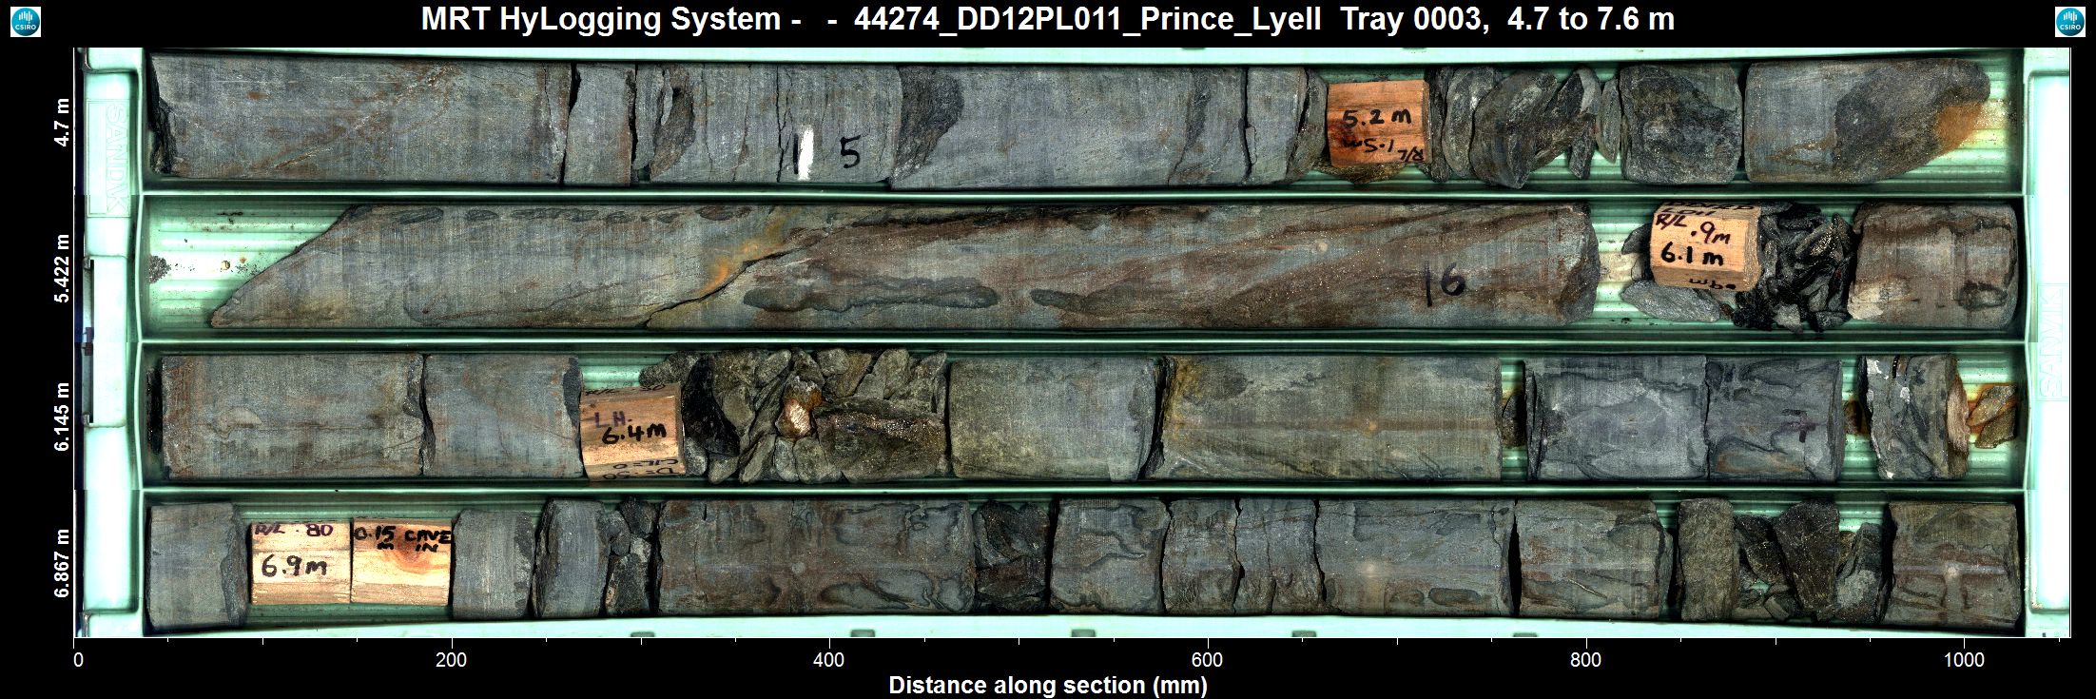Click the 6.867 m depth label
This screenshot has width=2096, height=699.
click(63, 563)
